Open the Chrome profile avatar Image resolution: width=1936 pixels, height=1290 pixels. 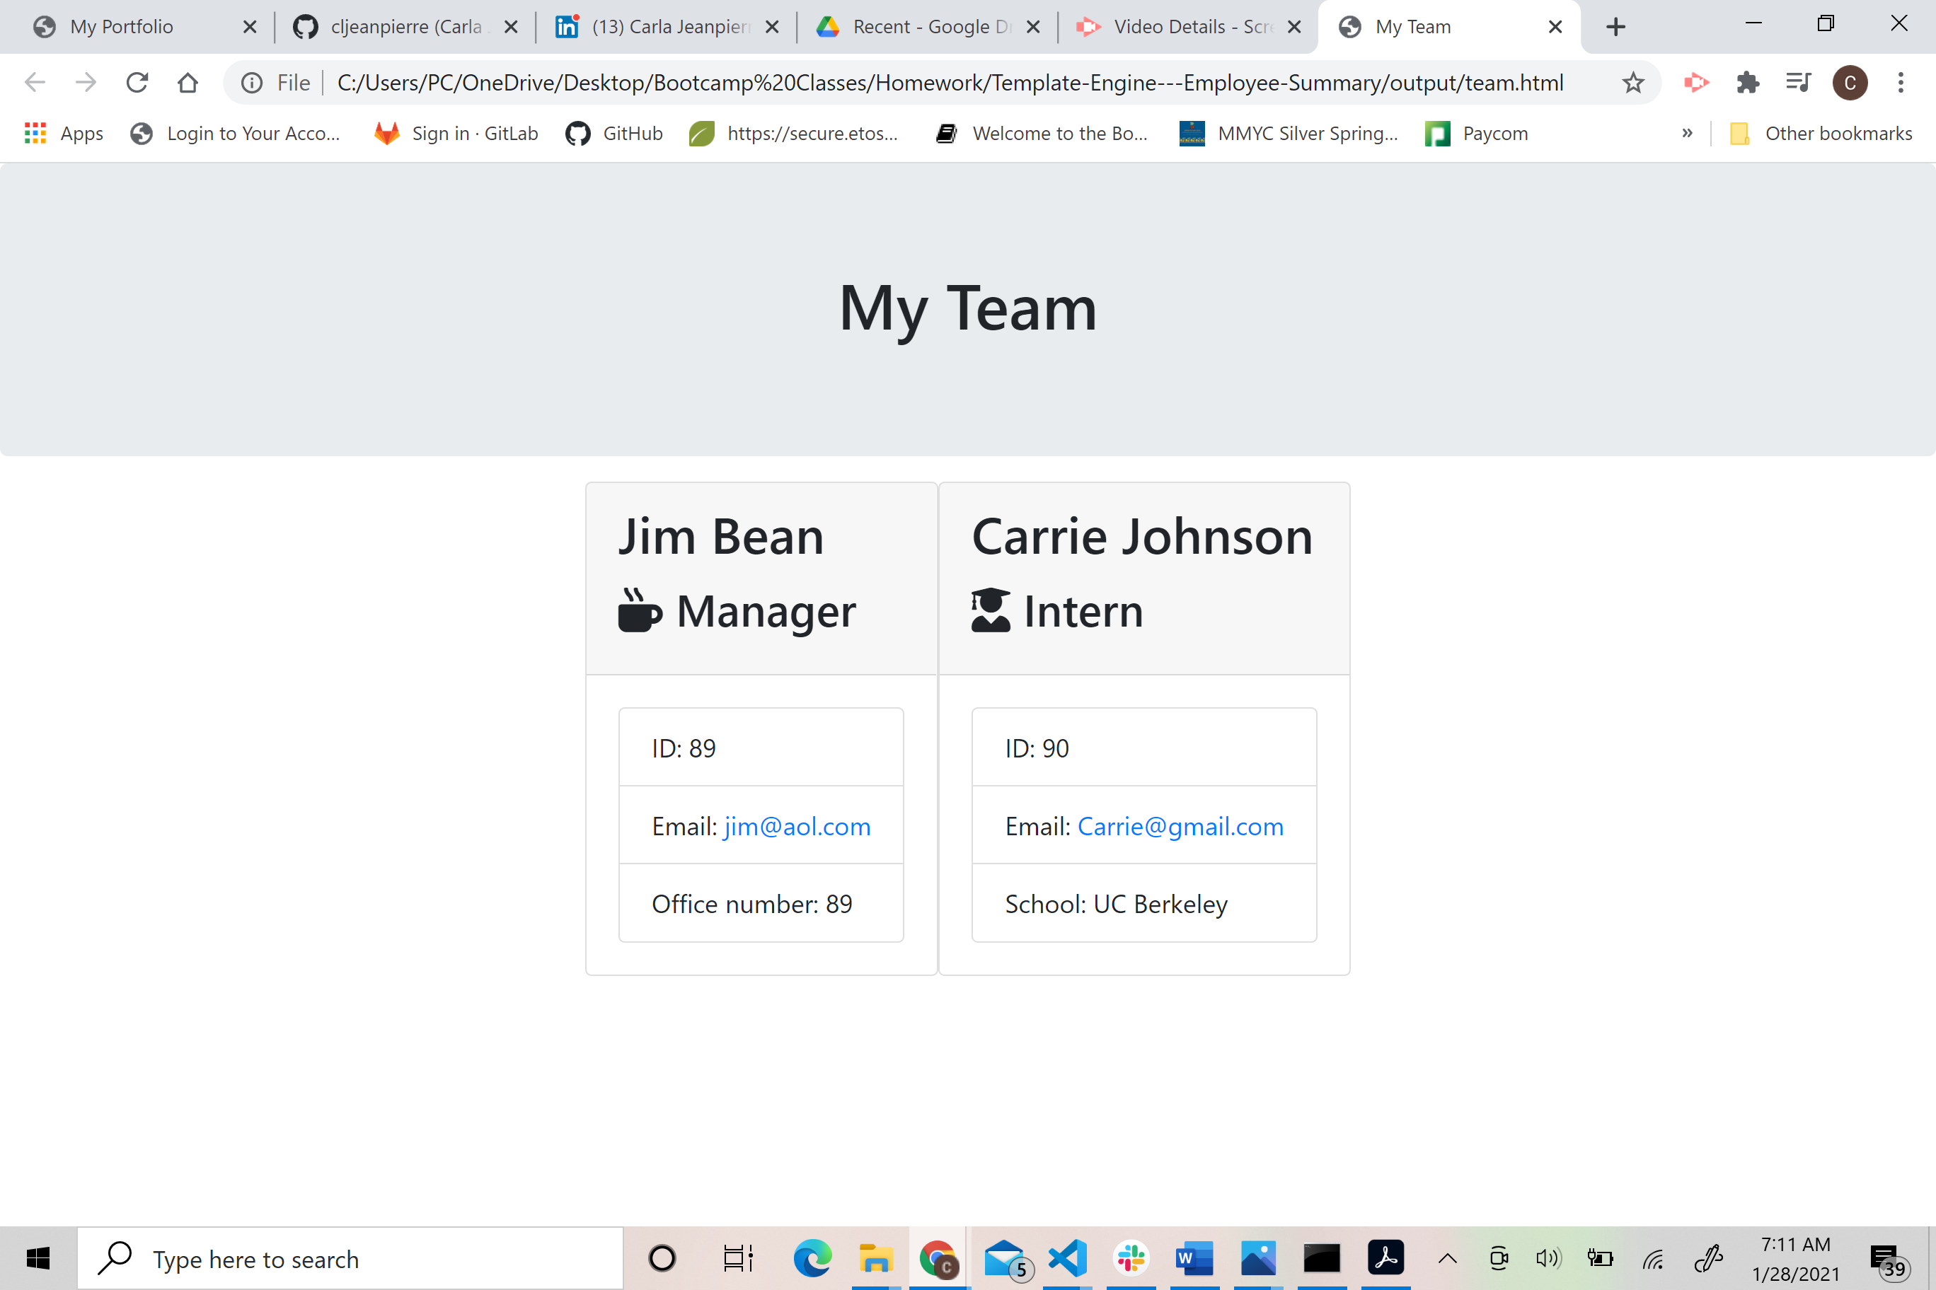(1850, 82)
